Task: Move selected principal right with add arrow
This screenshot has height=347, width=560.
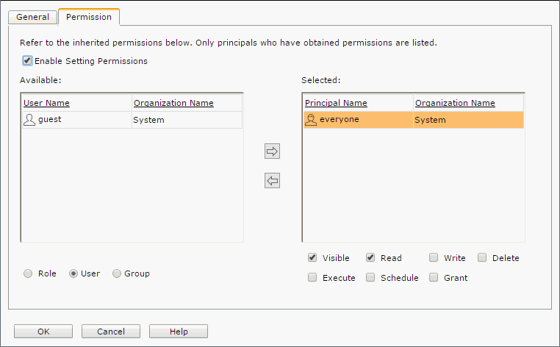Action: click(x=272, y=151)
